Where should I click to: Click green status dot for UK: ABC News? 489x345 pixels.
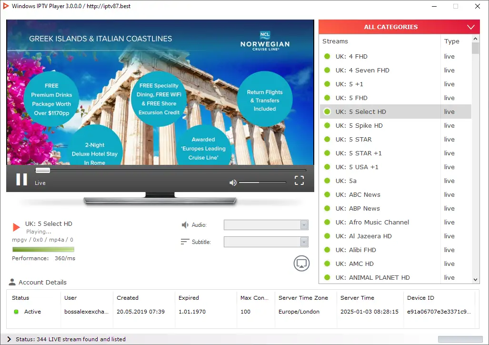pyautogui.click(x=327, y=194)
